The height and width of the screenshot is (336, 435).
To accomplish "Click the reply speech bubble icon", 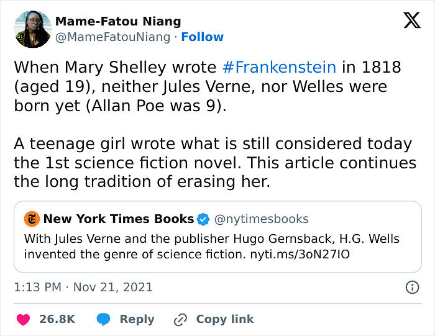I will tap(104, 319).
